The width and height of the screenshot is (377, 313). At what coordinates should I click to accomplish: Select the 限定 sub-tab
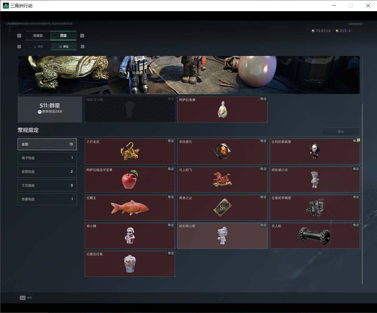(x=64, y=47)
